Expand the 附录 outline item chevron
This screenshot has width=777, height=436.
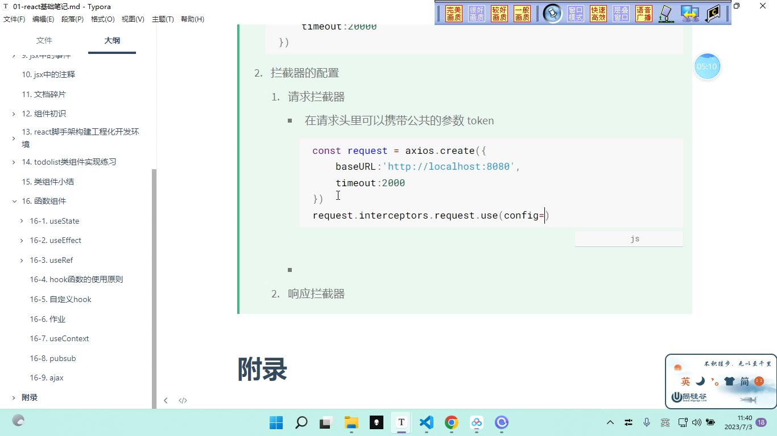(14, 397)
